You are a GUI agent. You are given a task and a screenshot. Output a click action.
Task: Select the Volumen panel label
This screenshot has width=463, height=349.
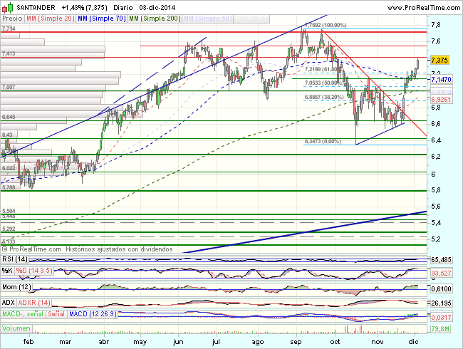point(17,328)
